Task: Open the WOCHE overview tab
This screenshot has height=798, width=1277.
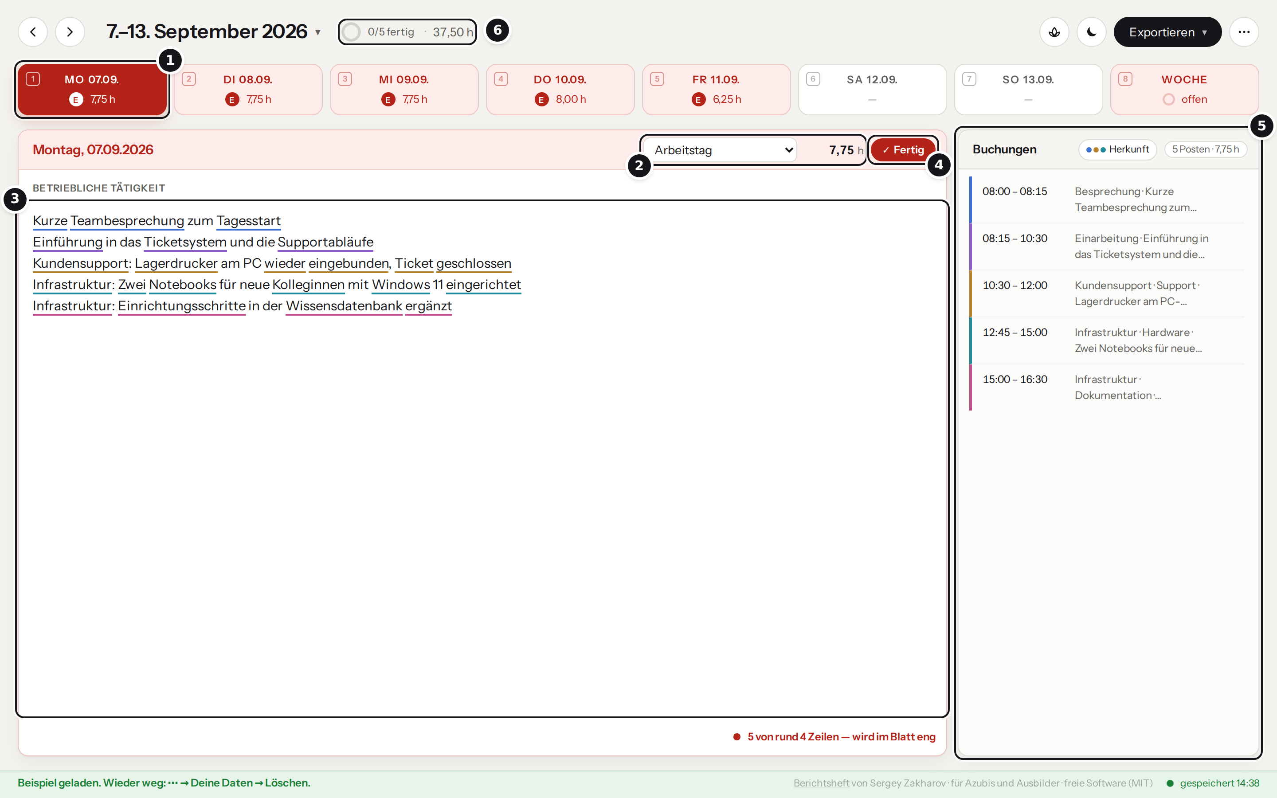Action: click(x=1184, y=89)
